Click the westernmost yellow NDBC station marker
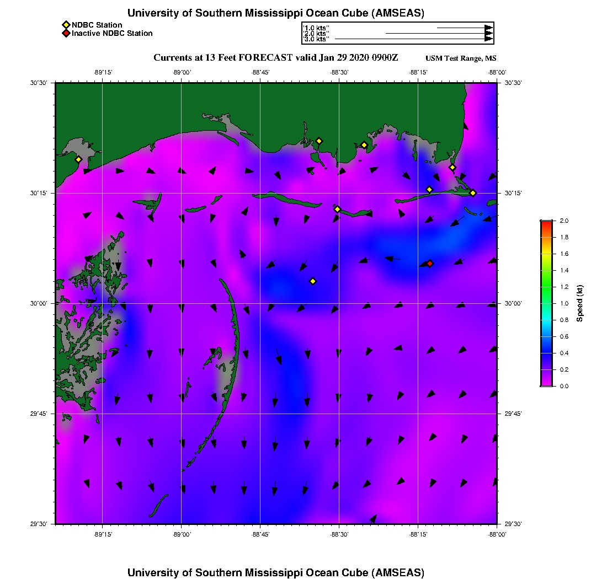 [x=78, y=159]
